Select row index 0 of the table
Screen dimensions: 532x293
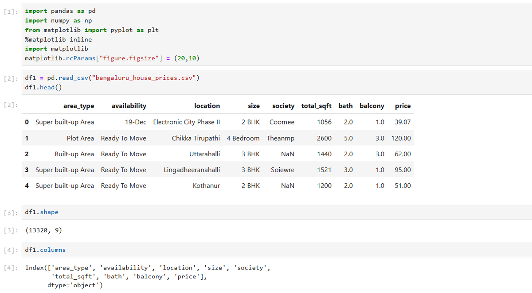pyautogui.click(x=26, y=122)
